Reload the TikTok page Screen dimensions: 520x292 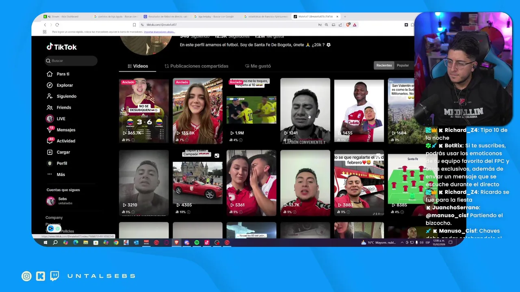57,25
